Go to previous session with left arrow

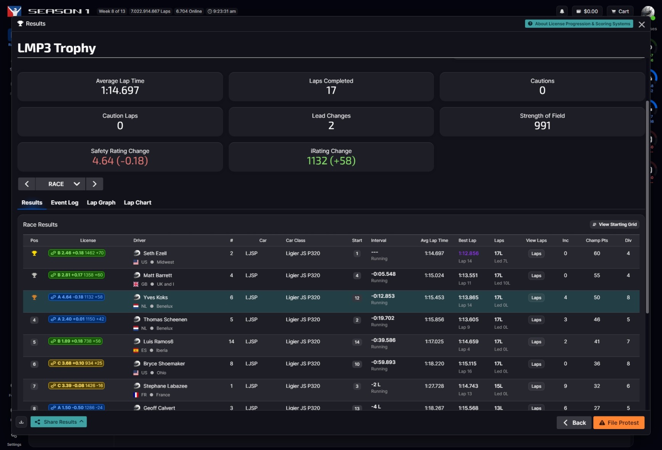point(27,184)
